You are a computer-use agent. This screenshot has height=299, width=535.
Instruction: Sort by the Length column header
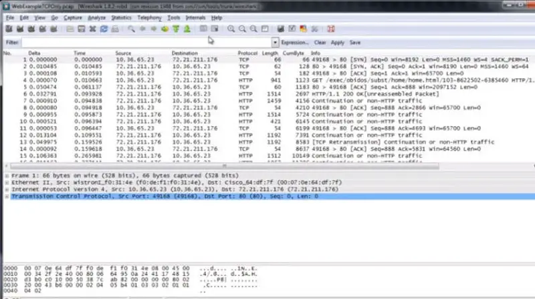coord(270,53)
